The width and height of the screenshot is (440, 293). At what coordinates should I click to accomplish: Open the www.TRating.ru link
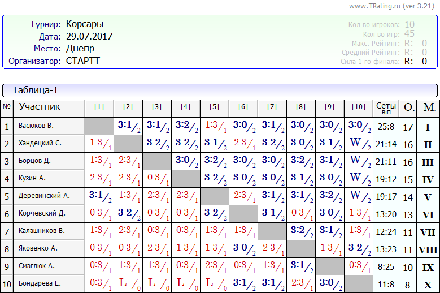375,6
